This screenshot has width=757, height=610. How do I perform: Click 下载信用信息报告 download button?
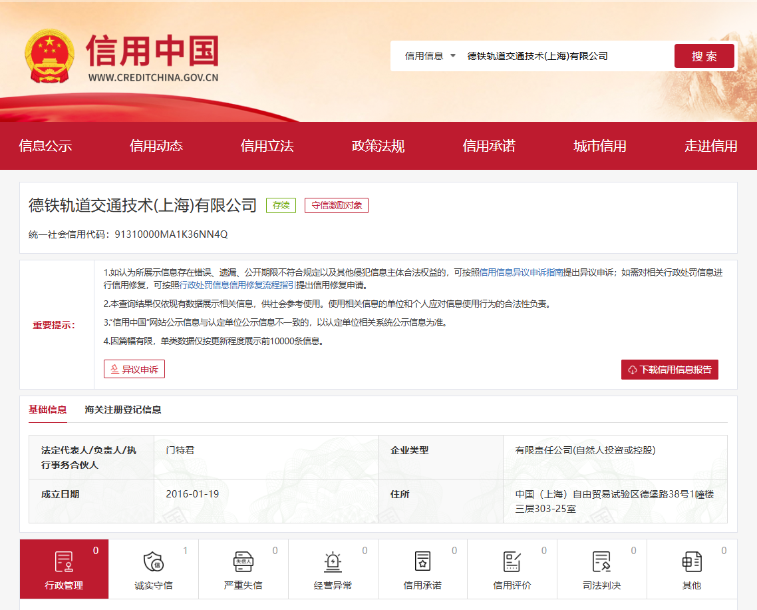[669, 370]
